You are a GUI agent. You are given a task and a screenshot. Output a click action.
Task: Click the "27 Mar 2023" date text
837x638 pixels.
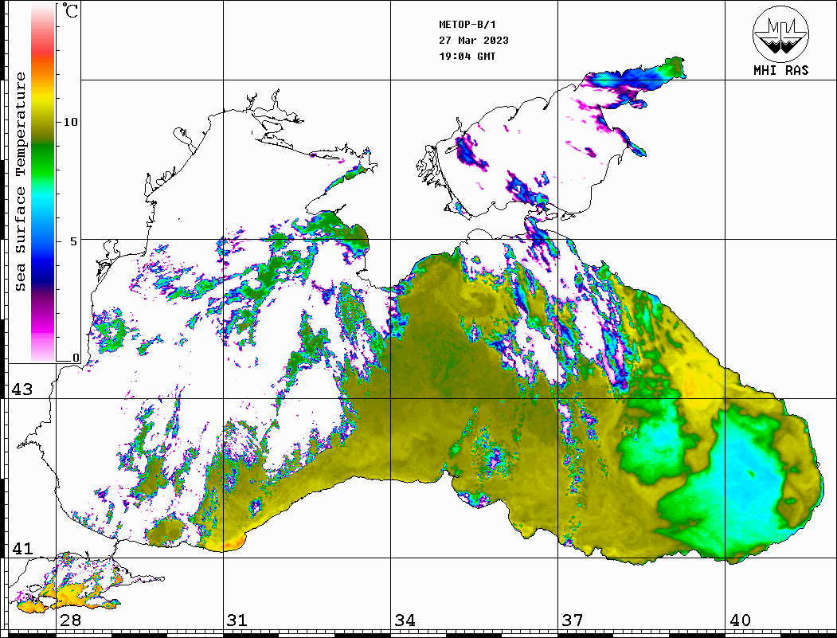tap(474, 40)
